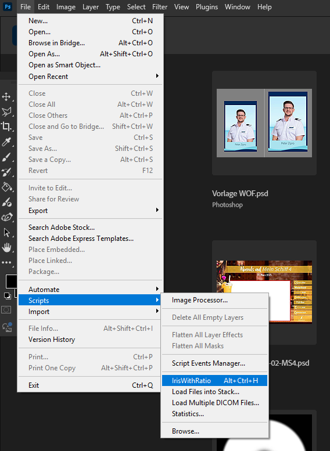
Task: Choose Browse... in Scripts submenu
Action: pos(214,431)
